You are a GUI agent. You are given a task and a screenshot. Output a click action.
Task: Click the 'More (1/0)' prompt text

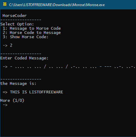[x=12, y=101]
